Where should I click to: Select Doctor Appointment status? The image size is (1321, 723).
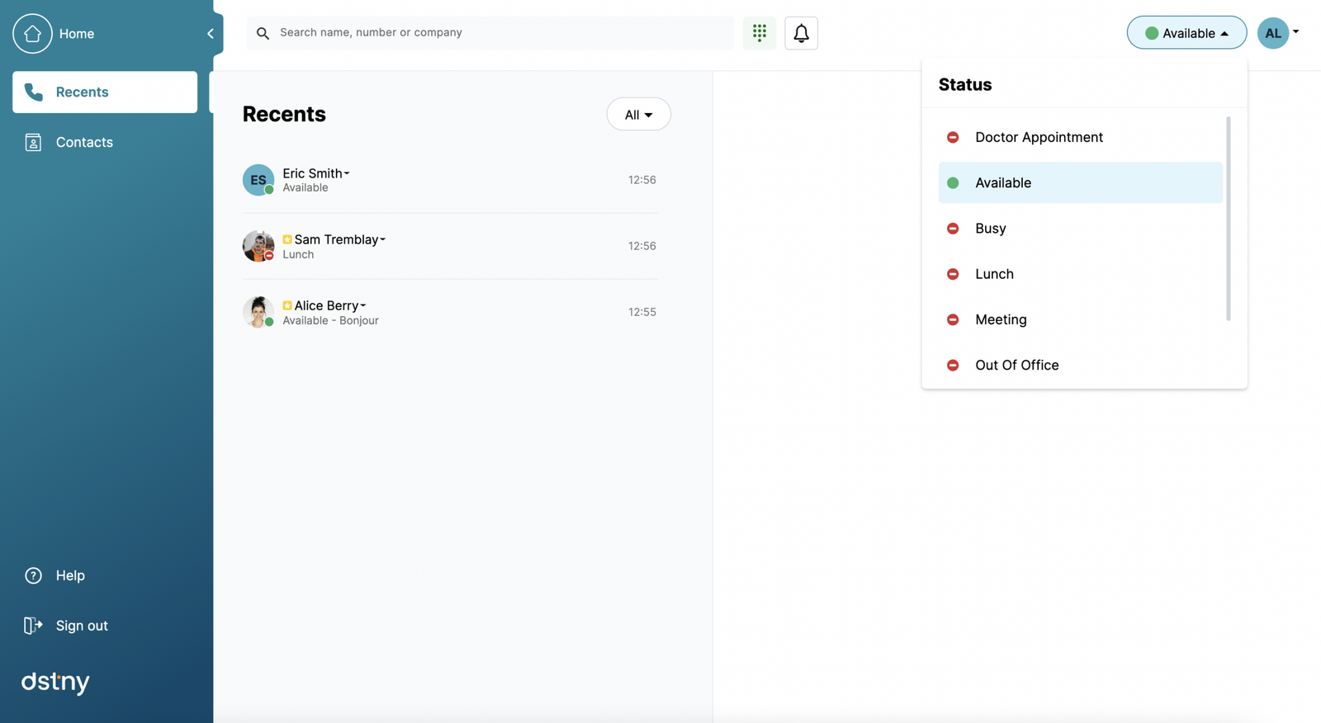coord(1080,137)
